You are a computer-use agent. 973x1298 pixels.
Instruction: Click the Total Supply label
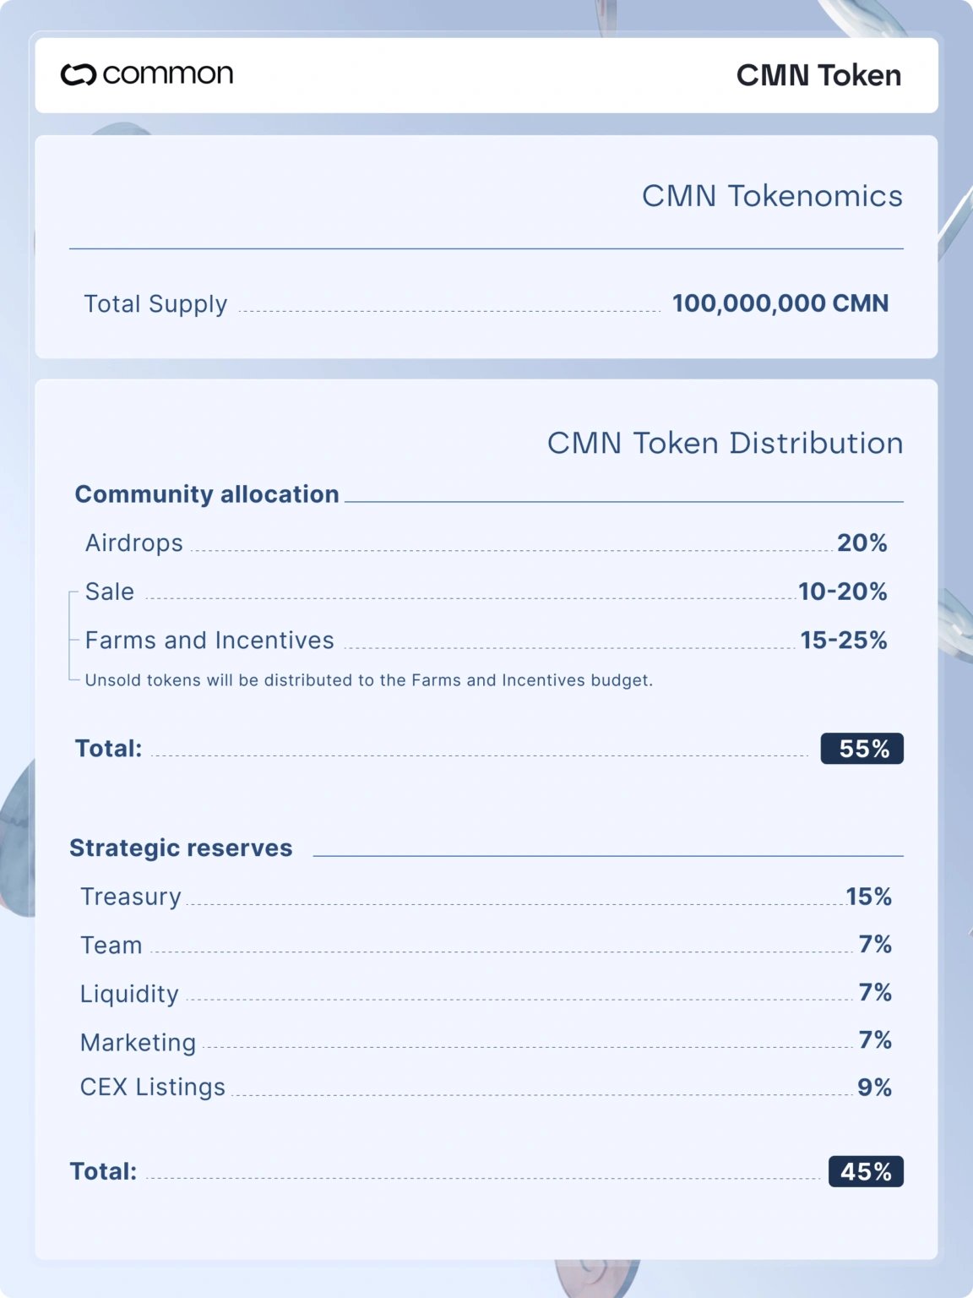point(155,304)
